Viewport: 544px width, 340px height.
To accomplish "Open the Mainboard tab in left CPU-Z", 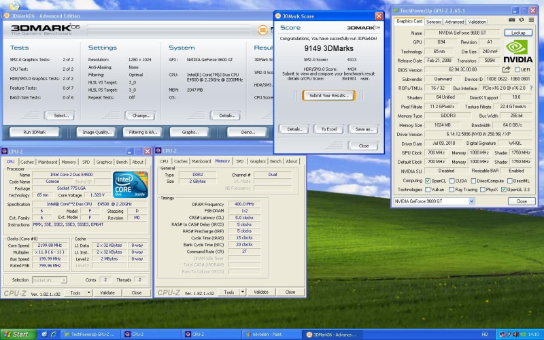I will [48, 162].
